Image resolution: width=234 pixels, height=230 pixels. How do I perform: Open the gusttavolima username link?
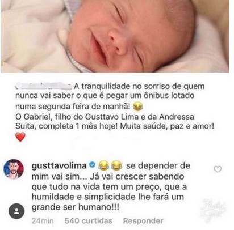(59, 165)
